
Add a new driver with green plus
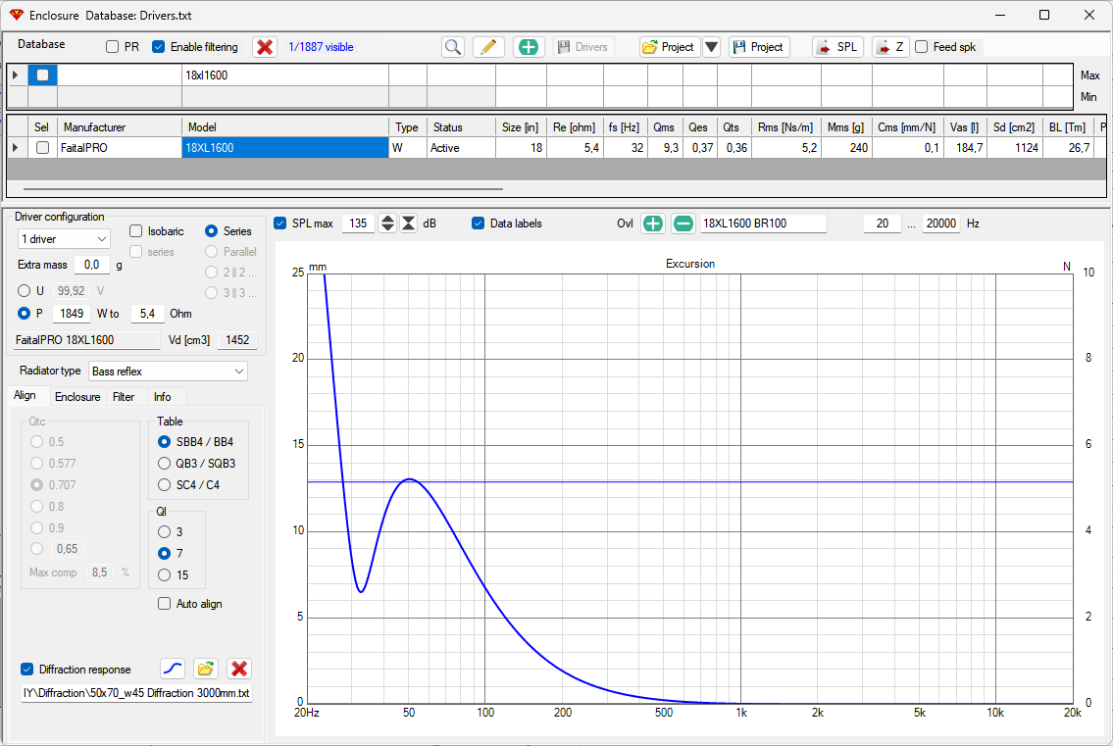click(529, 47)
